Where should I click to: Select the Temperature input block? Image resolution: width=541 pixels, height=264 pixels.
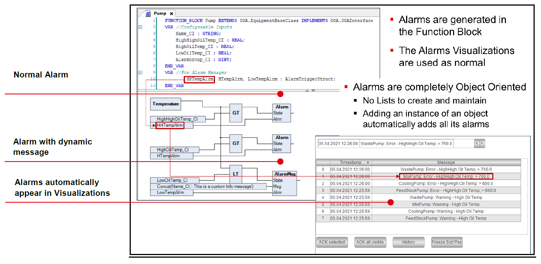click(x=165, y=104)
